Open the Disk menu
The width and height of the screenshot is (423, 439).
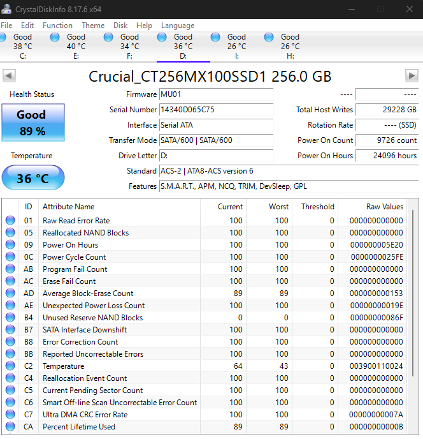tap(120, 26)
